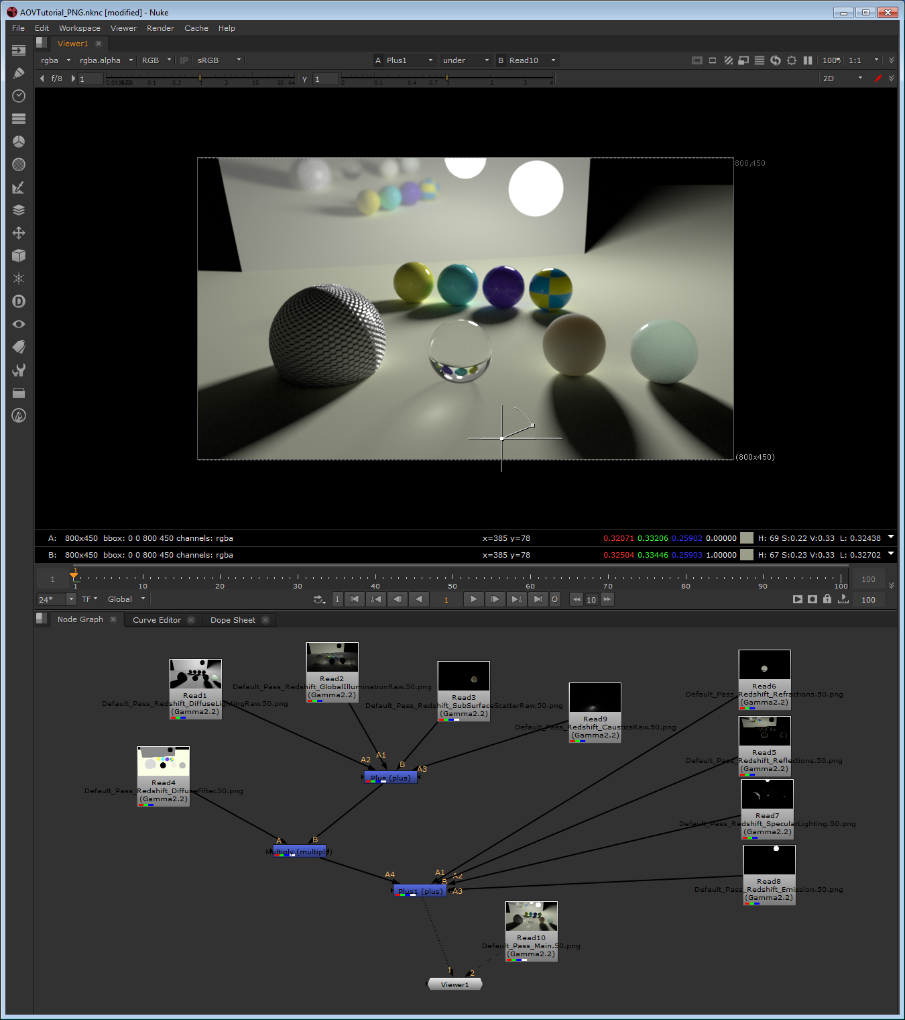The image size is (905, 1020).
Task: Open the Channel nodes stacked-bars icon
Action: click(19, 119)
